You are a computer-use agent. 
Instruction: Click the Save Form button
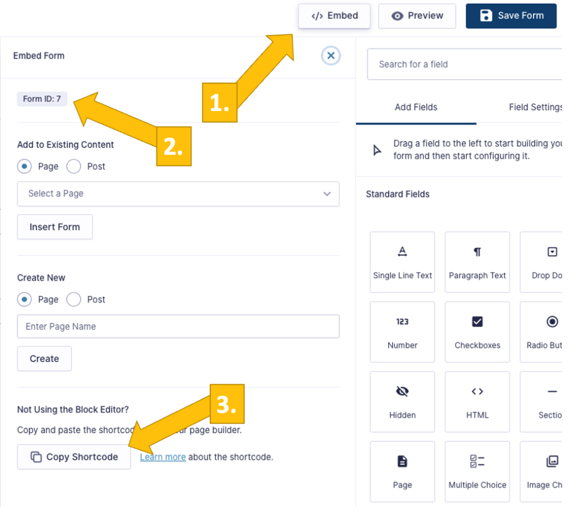(x=511, y=16)
